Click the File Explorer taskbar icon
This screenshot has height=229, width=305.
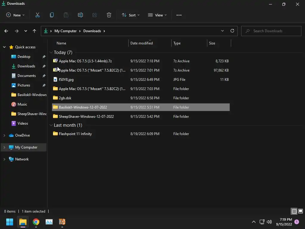[23, 222]
